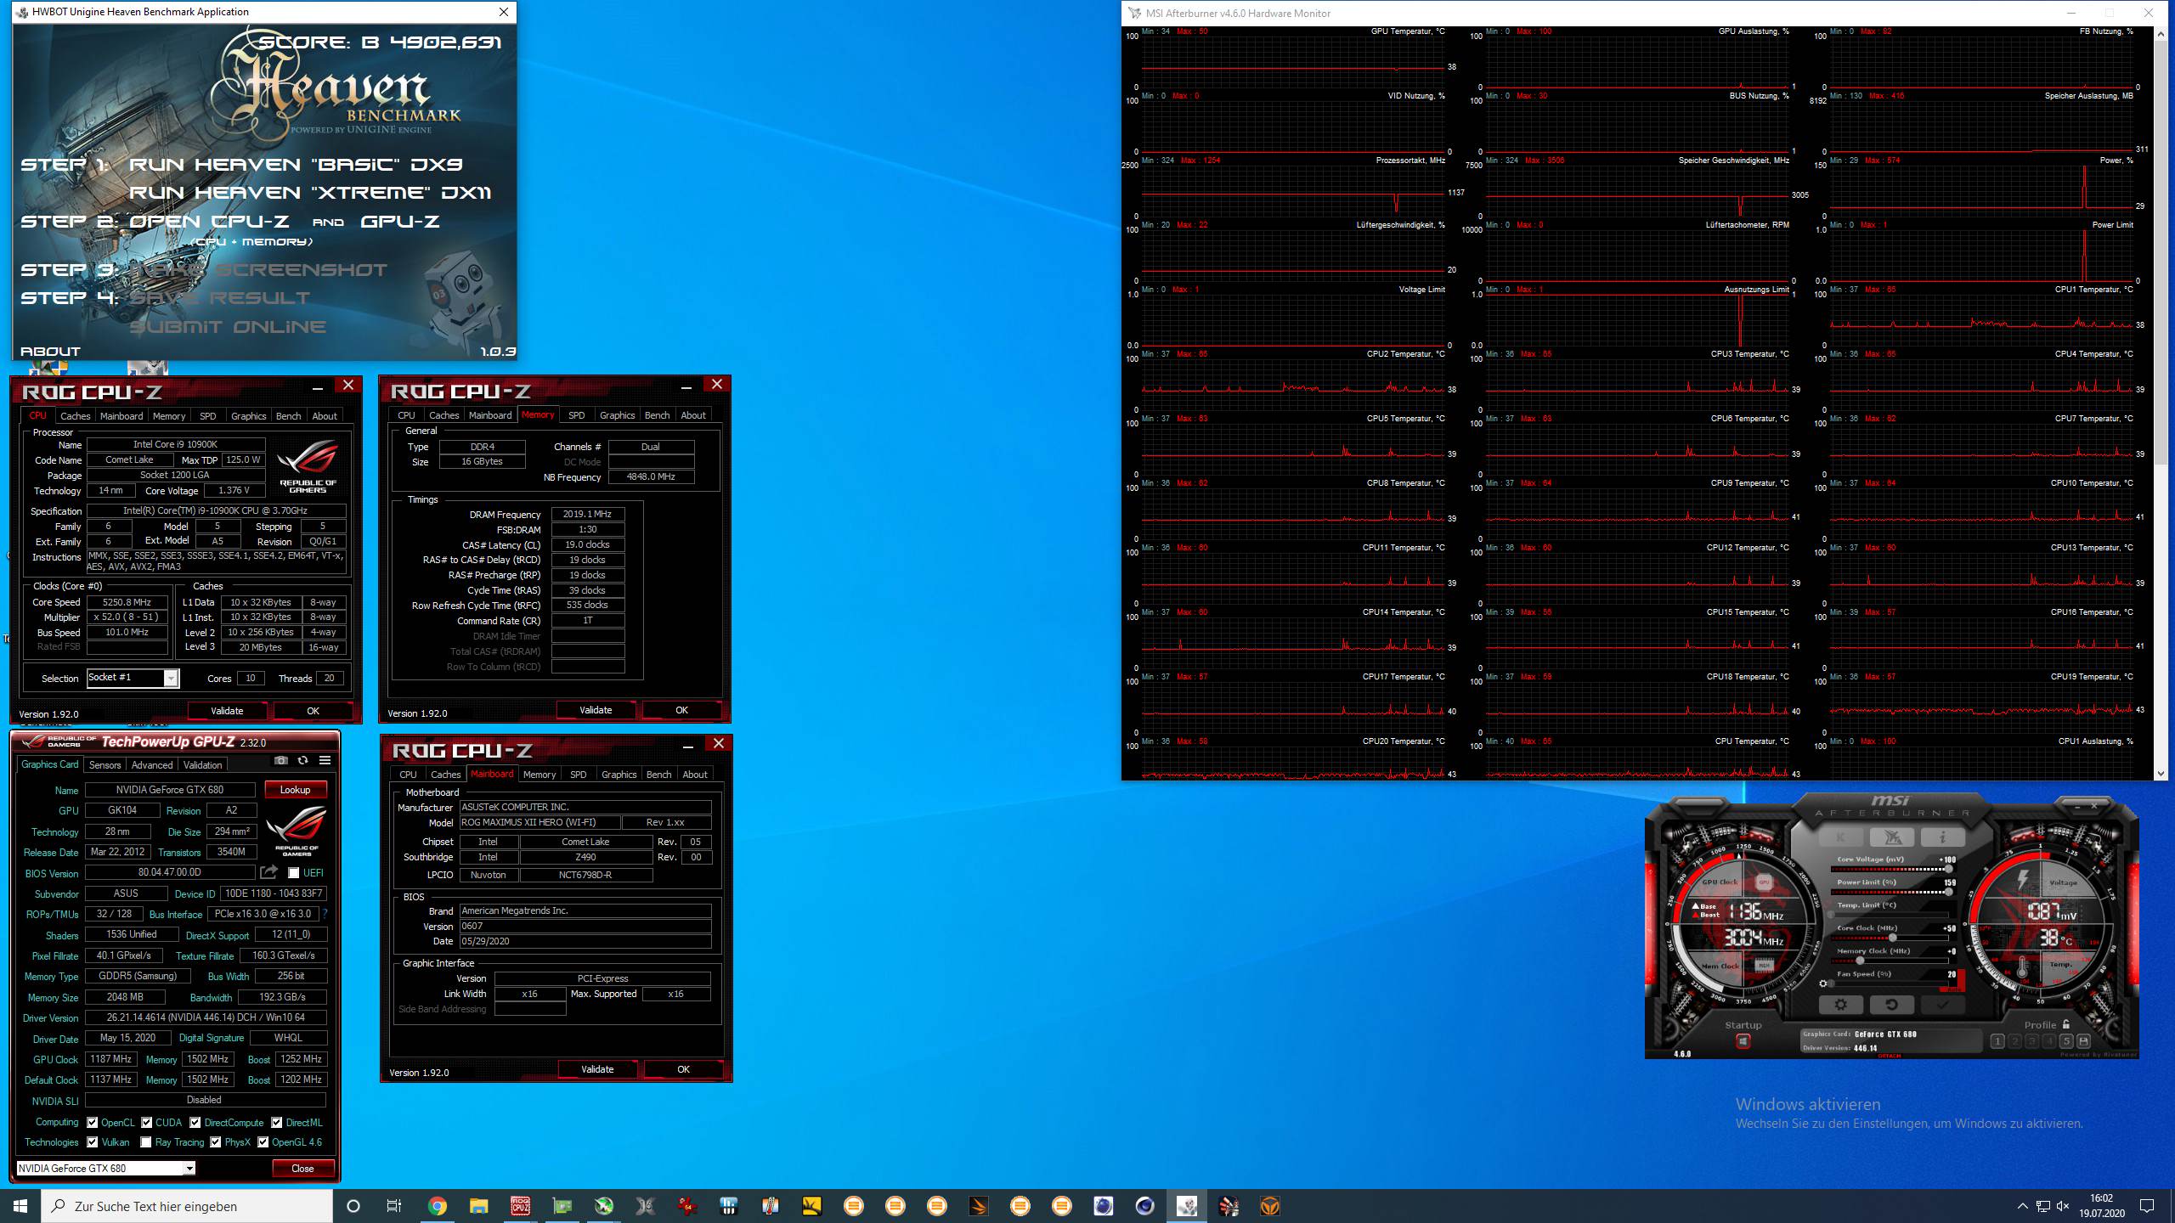
Task: Open Chrome from the taskbar
Action: point(437,1206)
